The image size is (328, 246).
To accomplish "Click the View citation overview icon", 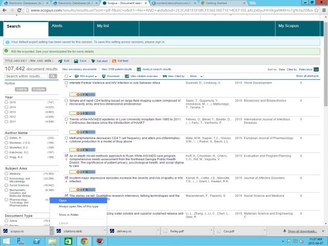I will [126, 77].
